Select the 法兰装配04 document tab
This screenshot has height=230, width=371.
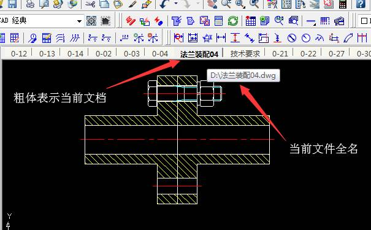tap(199, 54)
